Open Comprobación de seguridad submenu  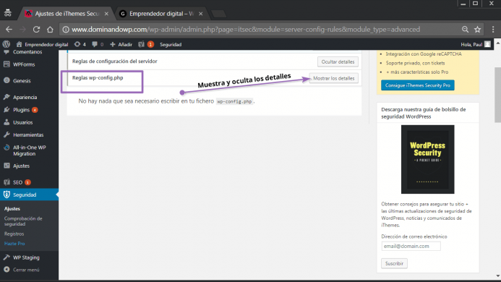click(23, 221)
